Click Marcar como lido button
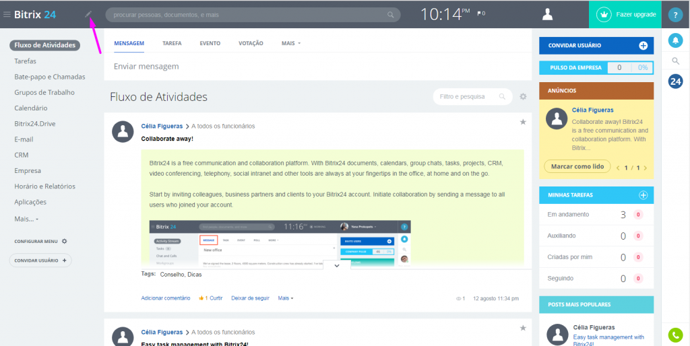The height and width of the screenshot is (346, 690). point(577,167)
